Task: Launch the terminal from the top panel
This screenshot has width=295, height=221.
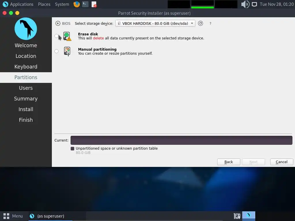Action: pos(85,4)
